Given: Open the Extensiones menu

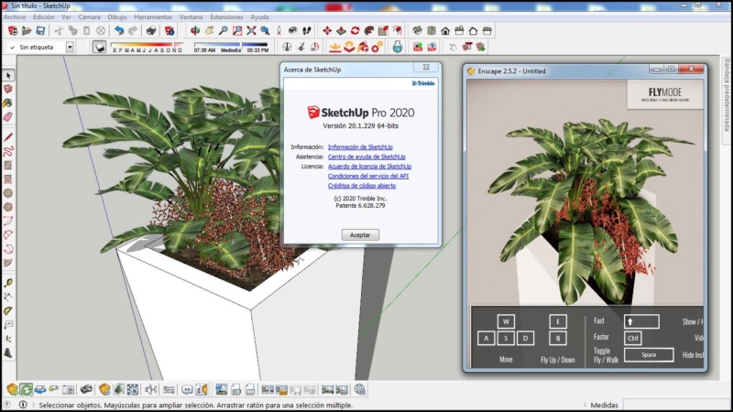Looking at the screenshot, I should pyautogui.click(x=226, y=16).
